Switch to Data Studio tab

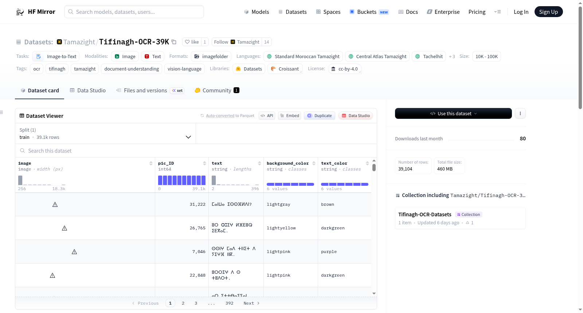pos(88,91)
